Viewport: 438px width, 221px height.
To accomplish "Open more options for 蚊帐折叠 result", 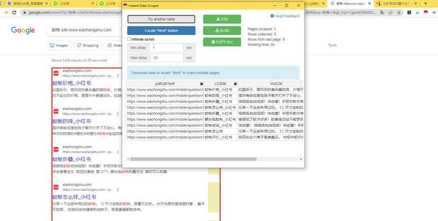I will 118,152.
